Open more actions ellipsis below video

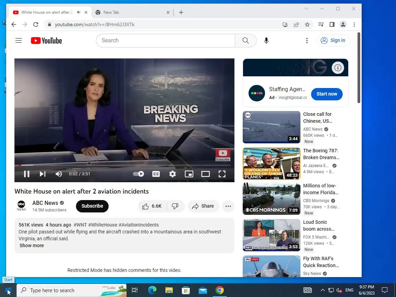228,206
